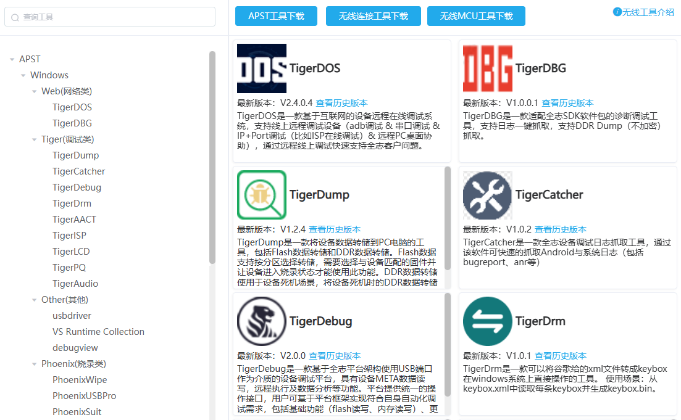Screen dimensions: 681x420
Task: Click the search magnifier icon in query box
Action: [x=15, y=17]
